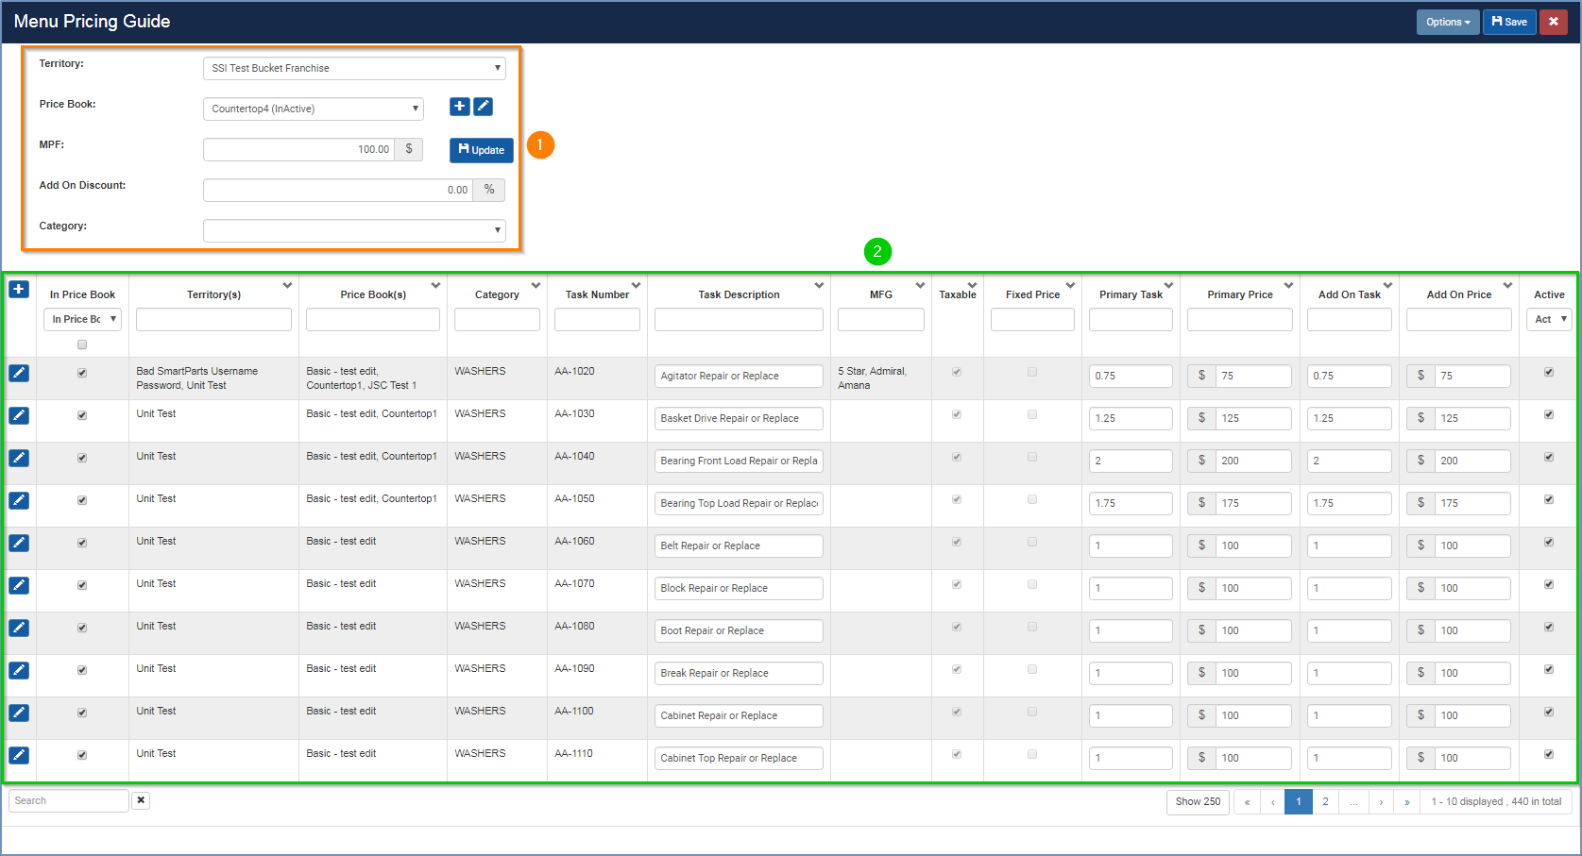Open the Territory dropdown
Screen dimensions: 1582x856
pyautogui.click(x=354, y=68)
